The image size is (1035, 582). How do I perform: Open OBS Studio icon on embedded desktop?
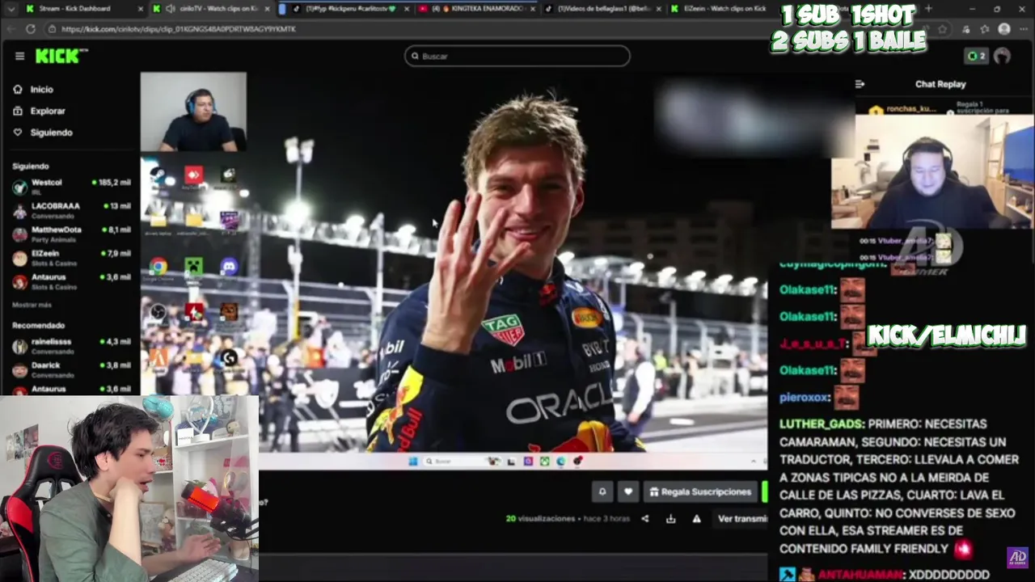pyautogui.click(x=158, y=312)
